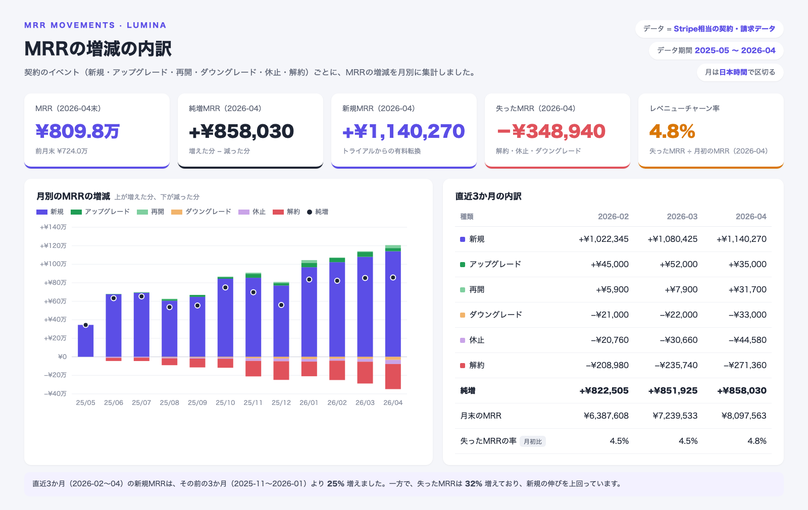Click the 25/10 x-axis month label
808x510 pixels.
[x=225, y=403]
